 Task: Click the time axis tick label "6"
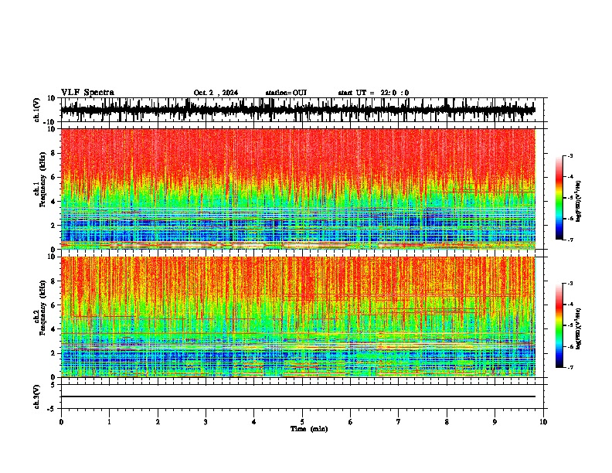click(351, 422)
